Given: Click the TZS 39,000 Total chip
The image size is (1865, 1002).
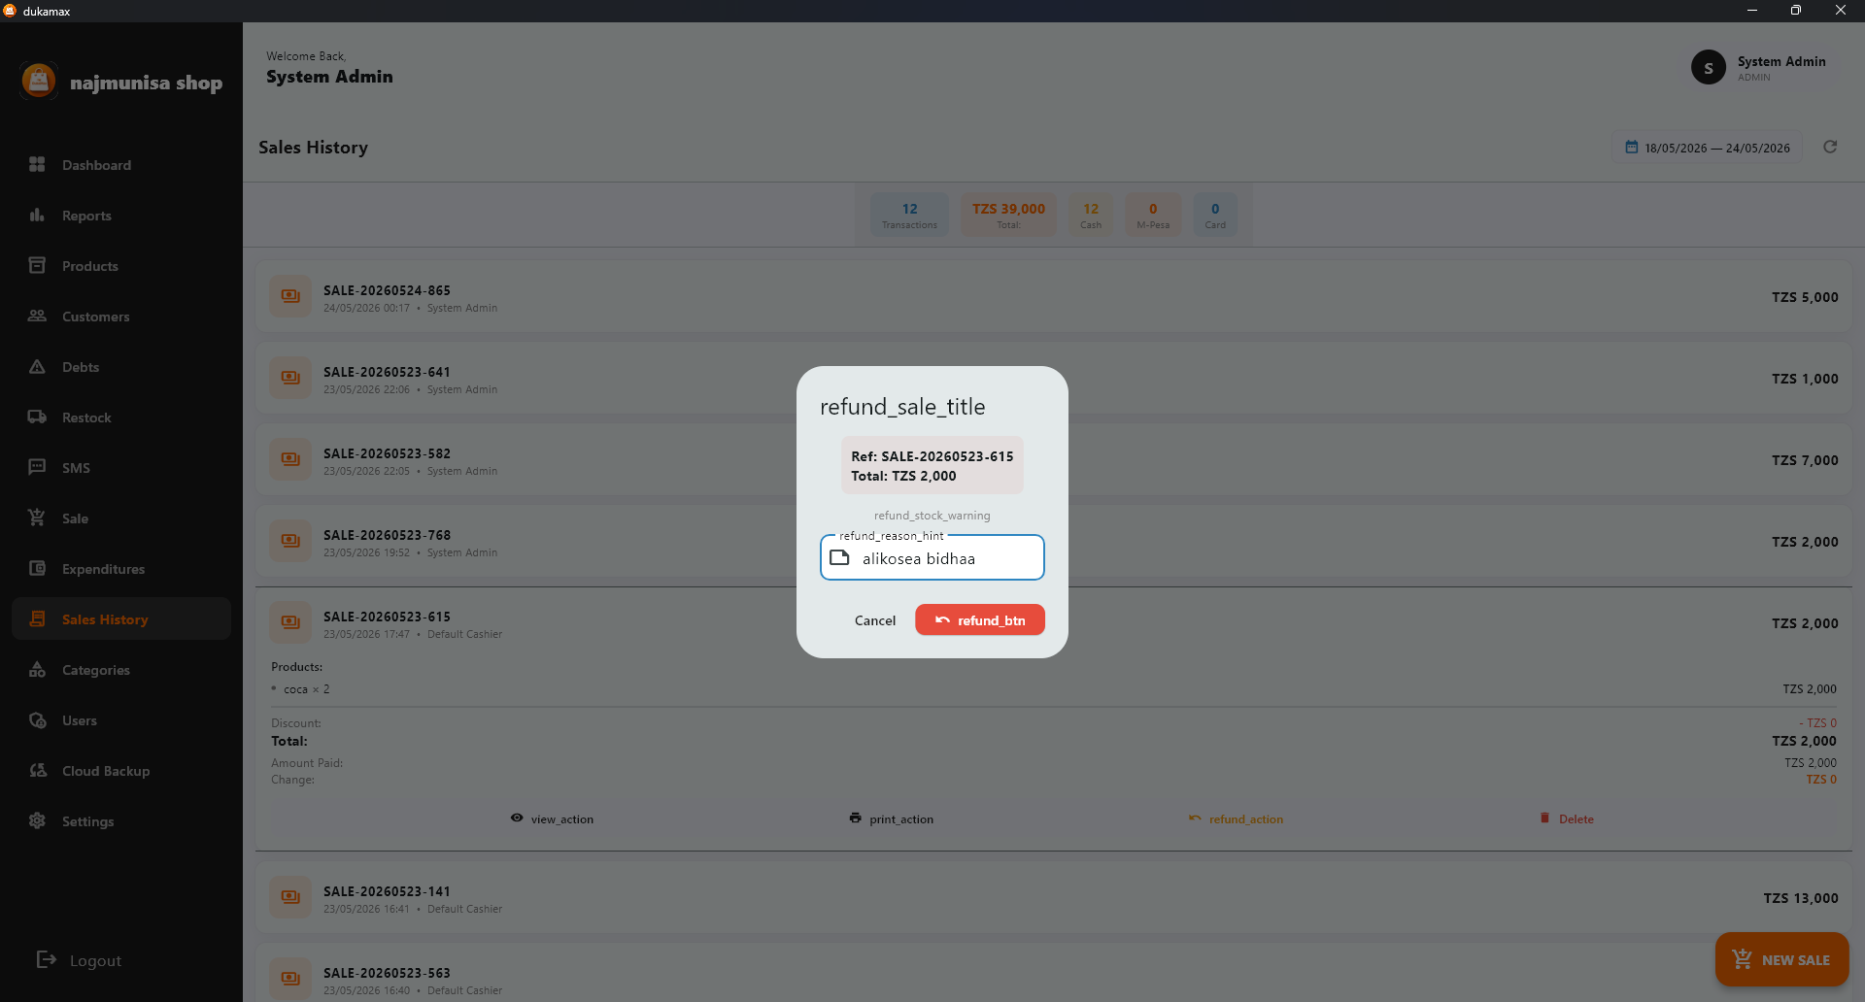Looking at the screenshot, I should [1008, 215].
